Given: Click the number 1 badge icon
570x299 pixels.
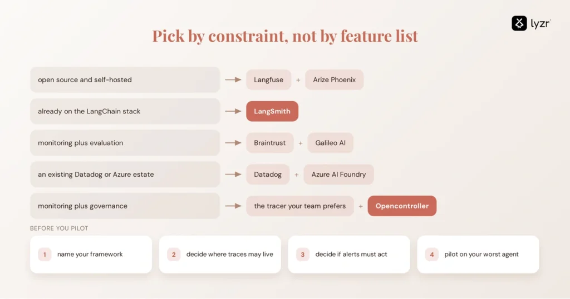Looking at the screenshot, I should click(x=45, y=255).
